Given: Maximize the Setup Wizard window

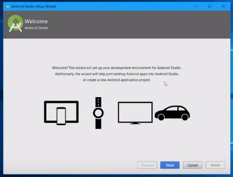Looking at the screenshot, I should (210, 6).
